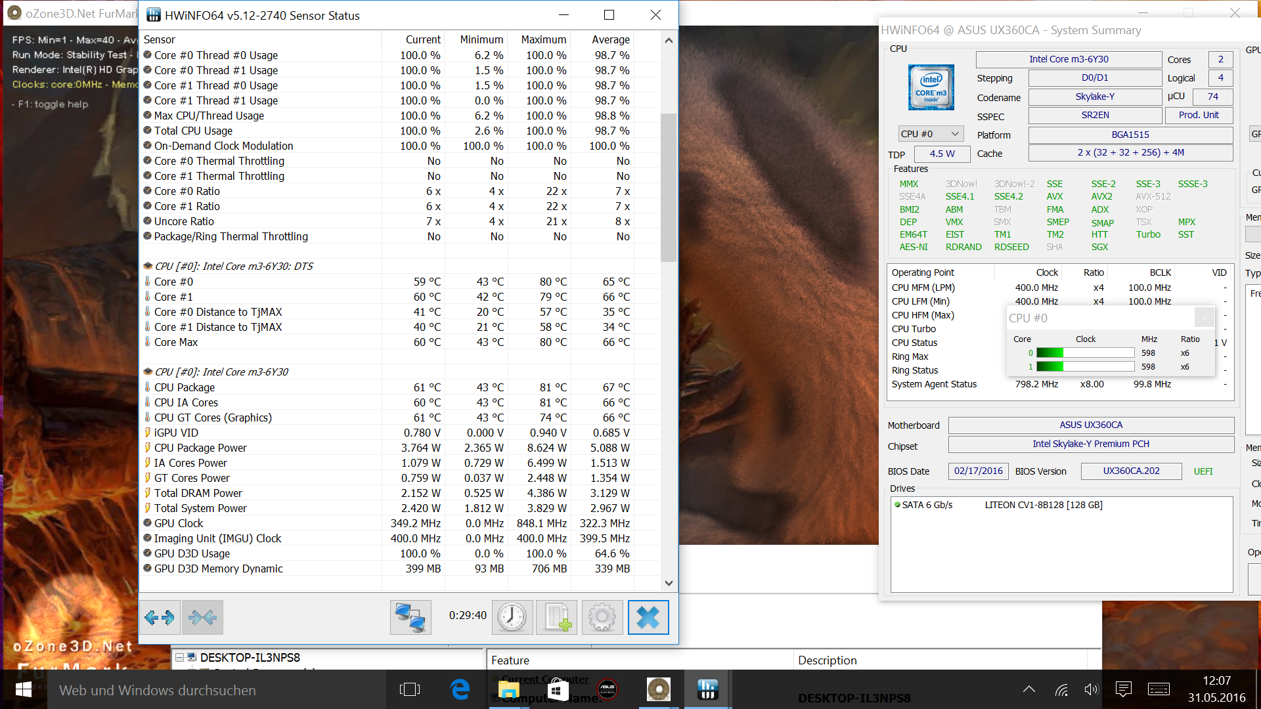The image size is (1261, 709).
Task: Click the expand columns arrows button
Action: [160, 617]
